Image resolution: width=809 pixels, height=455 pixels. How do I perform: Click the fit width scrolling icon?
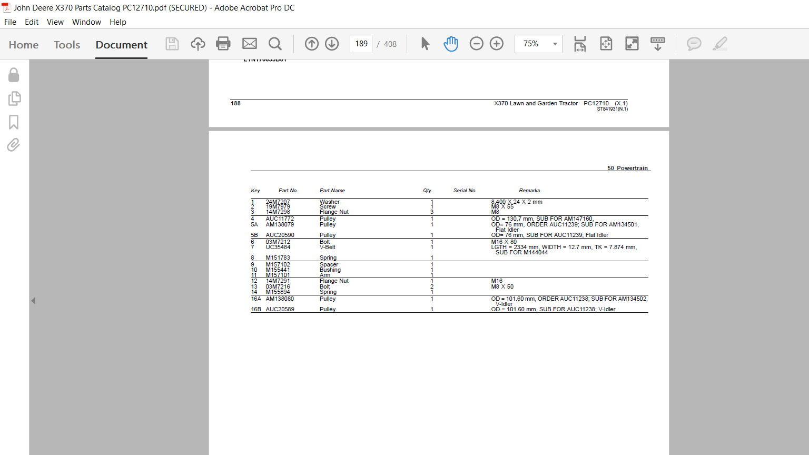580,44
